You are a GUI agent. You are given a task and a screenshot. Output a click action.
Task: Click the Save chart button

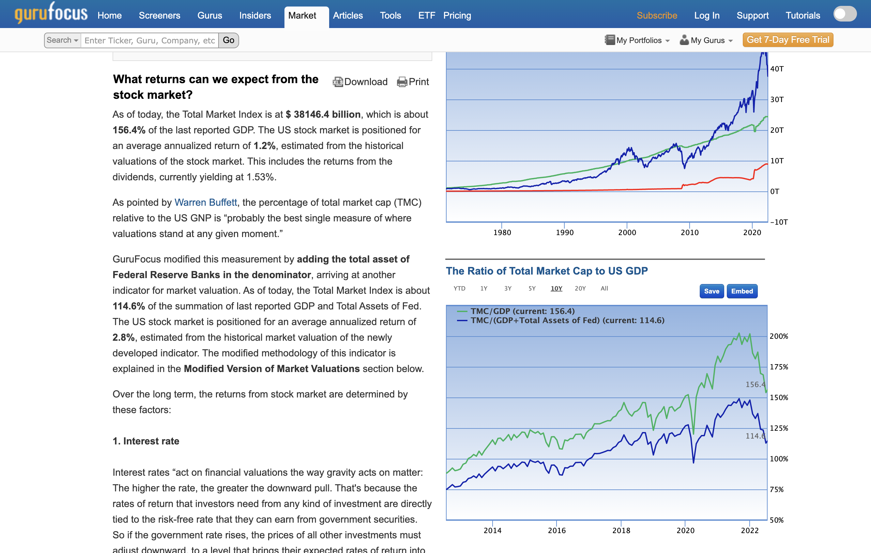pos(711,291)
